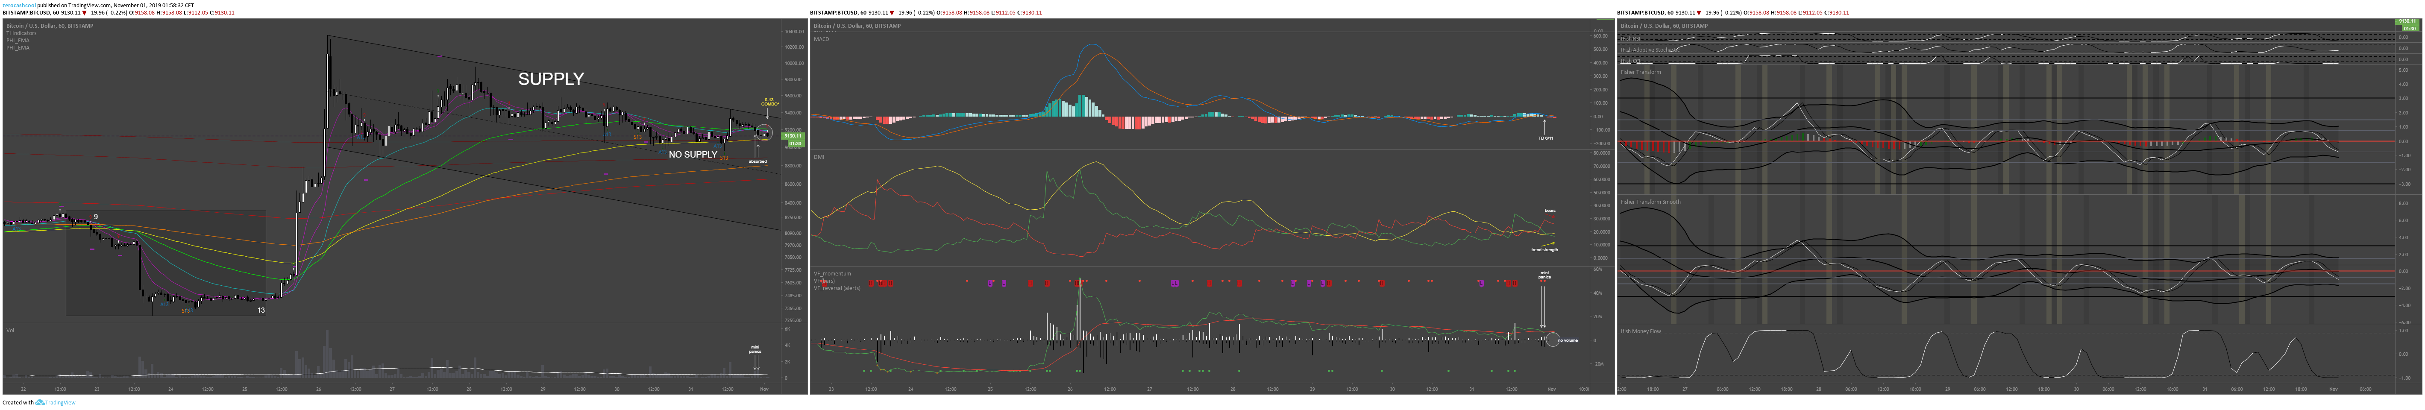
Task: Click the SUPPLY annotation text
Action: pyautogui.click(x=551, y=79)
